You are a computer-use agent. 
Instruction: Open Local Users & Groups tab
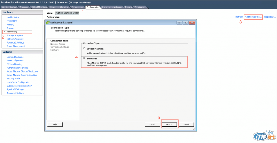[x=112, y=7]
